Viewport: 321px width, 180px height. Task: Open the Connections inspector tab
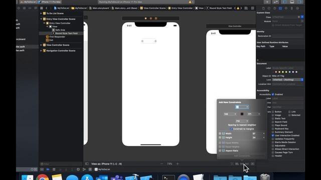pos(297,8)
